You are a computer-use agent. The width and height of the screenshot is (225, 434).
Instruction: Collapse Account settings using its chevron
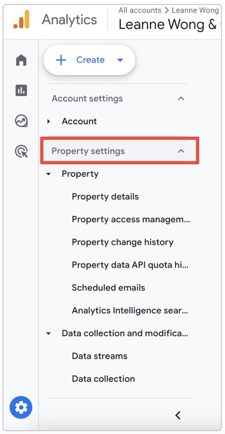pos(181,99)
